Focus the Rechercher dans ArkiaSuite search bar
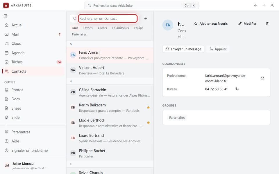This screenshot has width=279, height=174. point(142,6)
